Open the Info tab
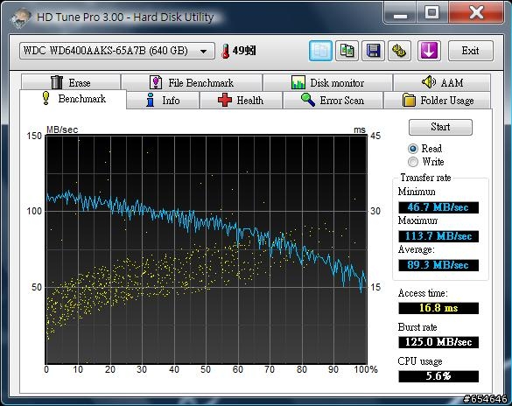Viewport: 512px width, 406px height. 163,101
